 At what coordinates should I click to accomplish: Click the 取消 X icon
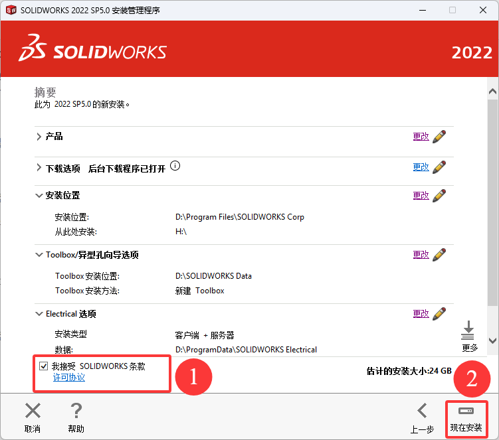click(x=33, y=410)
